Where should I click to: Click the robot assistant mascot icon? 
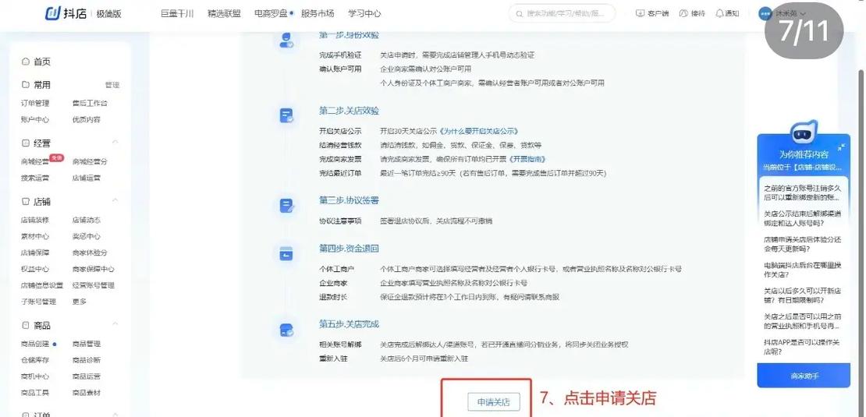(x=804, y=132)
